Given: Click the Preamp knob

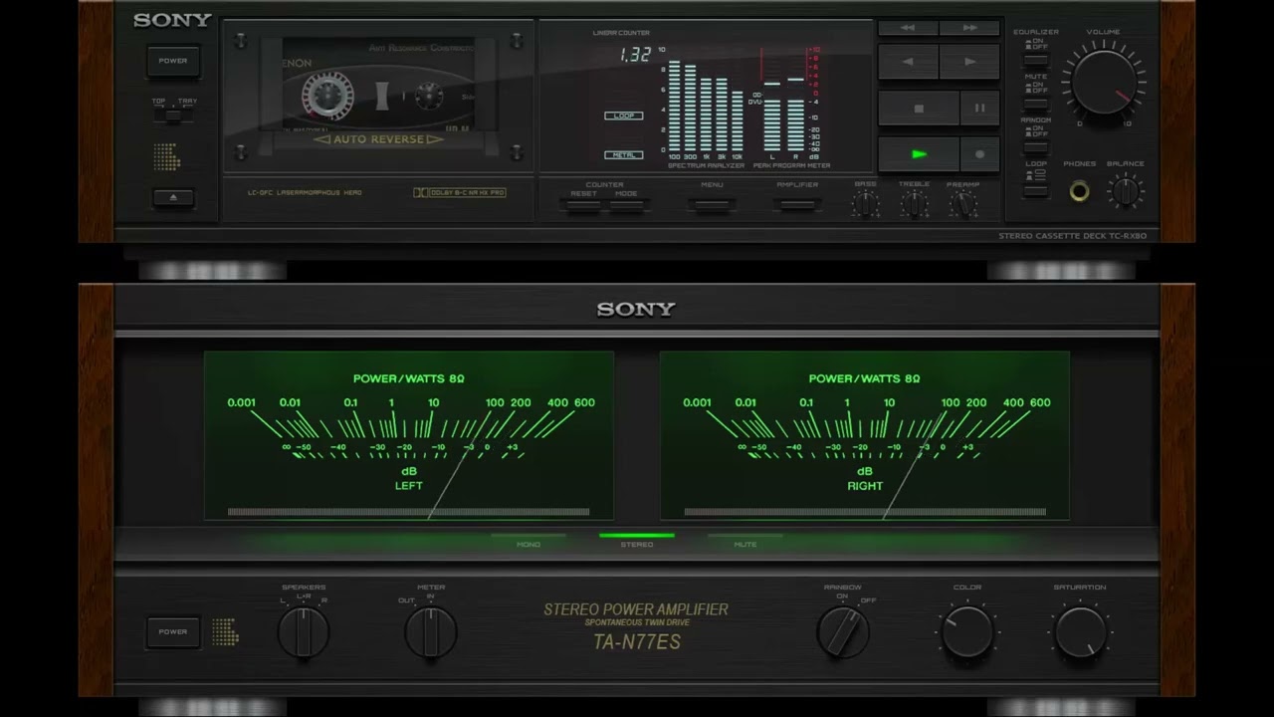Looking at the screenshot, I should click(x=962, y=203).
